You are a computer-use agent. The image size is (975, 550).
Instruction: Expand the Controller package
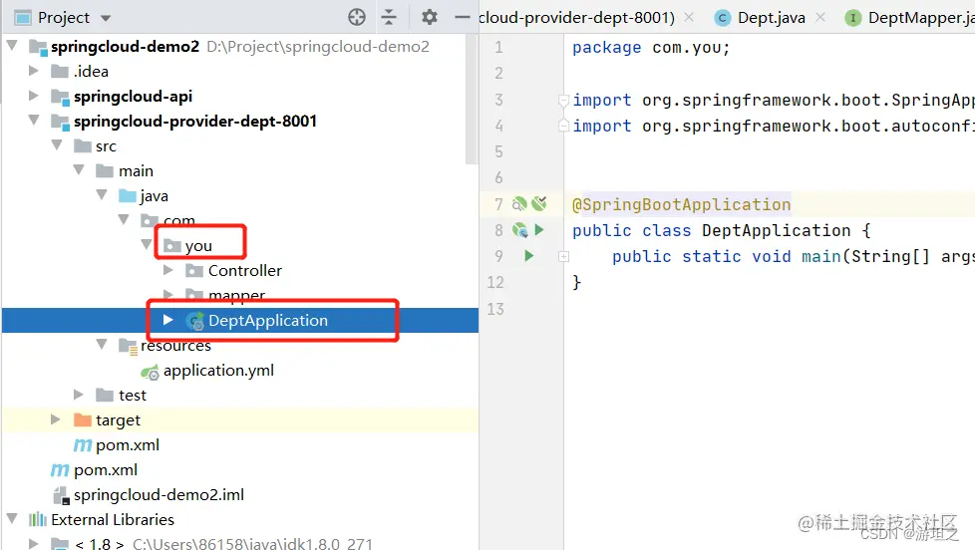click(167, 270)
